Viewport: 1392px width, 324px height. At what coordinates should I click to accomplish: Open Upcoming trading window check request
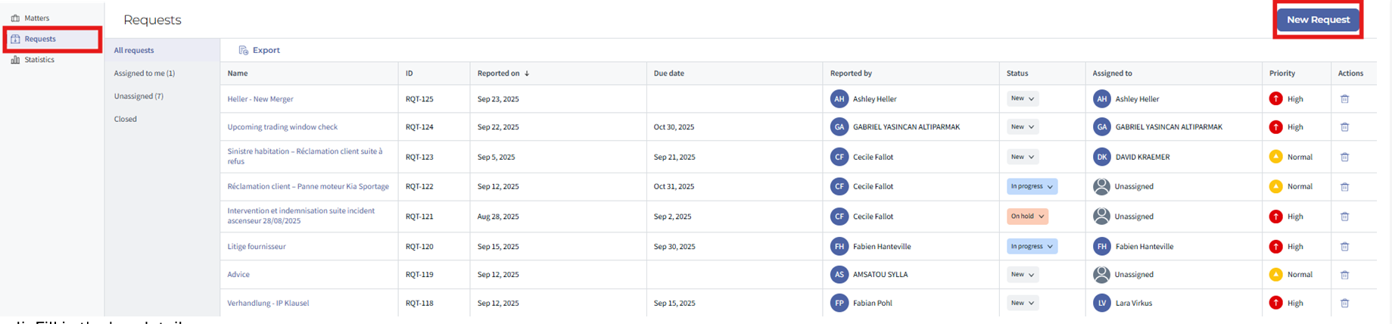point(282,127)
